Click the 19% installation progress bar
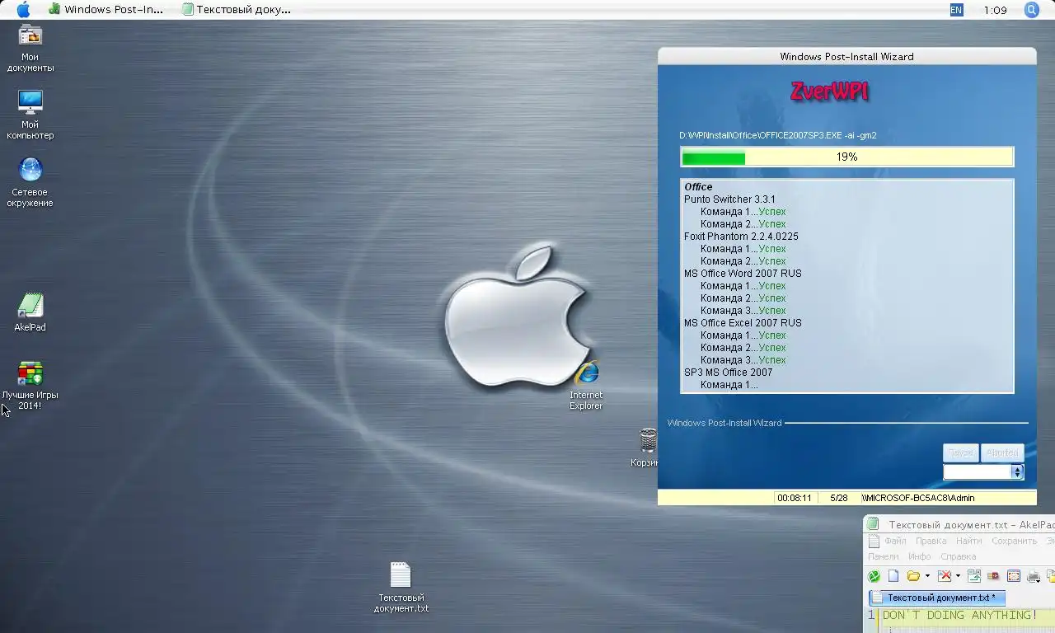The width and height of the screenshot is (1055, 633). (x=846, y=157)
